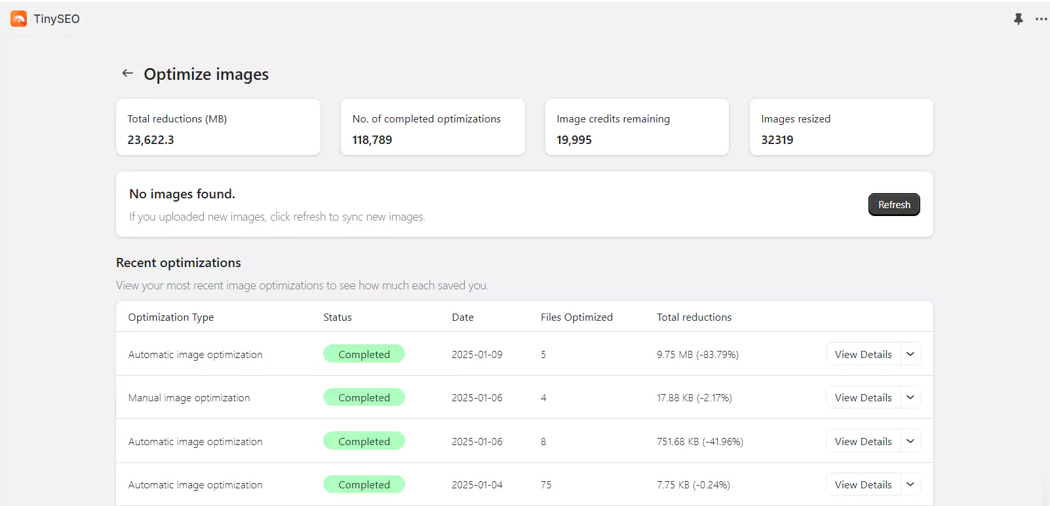
Task: Open dropdown chevron for the 8 files row
Action: tap(910, 441)
